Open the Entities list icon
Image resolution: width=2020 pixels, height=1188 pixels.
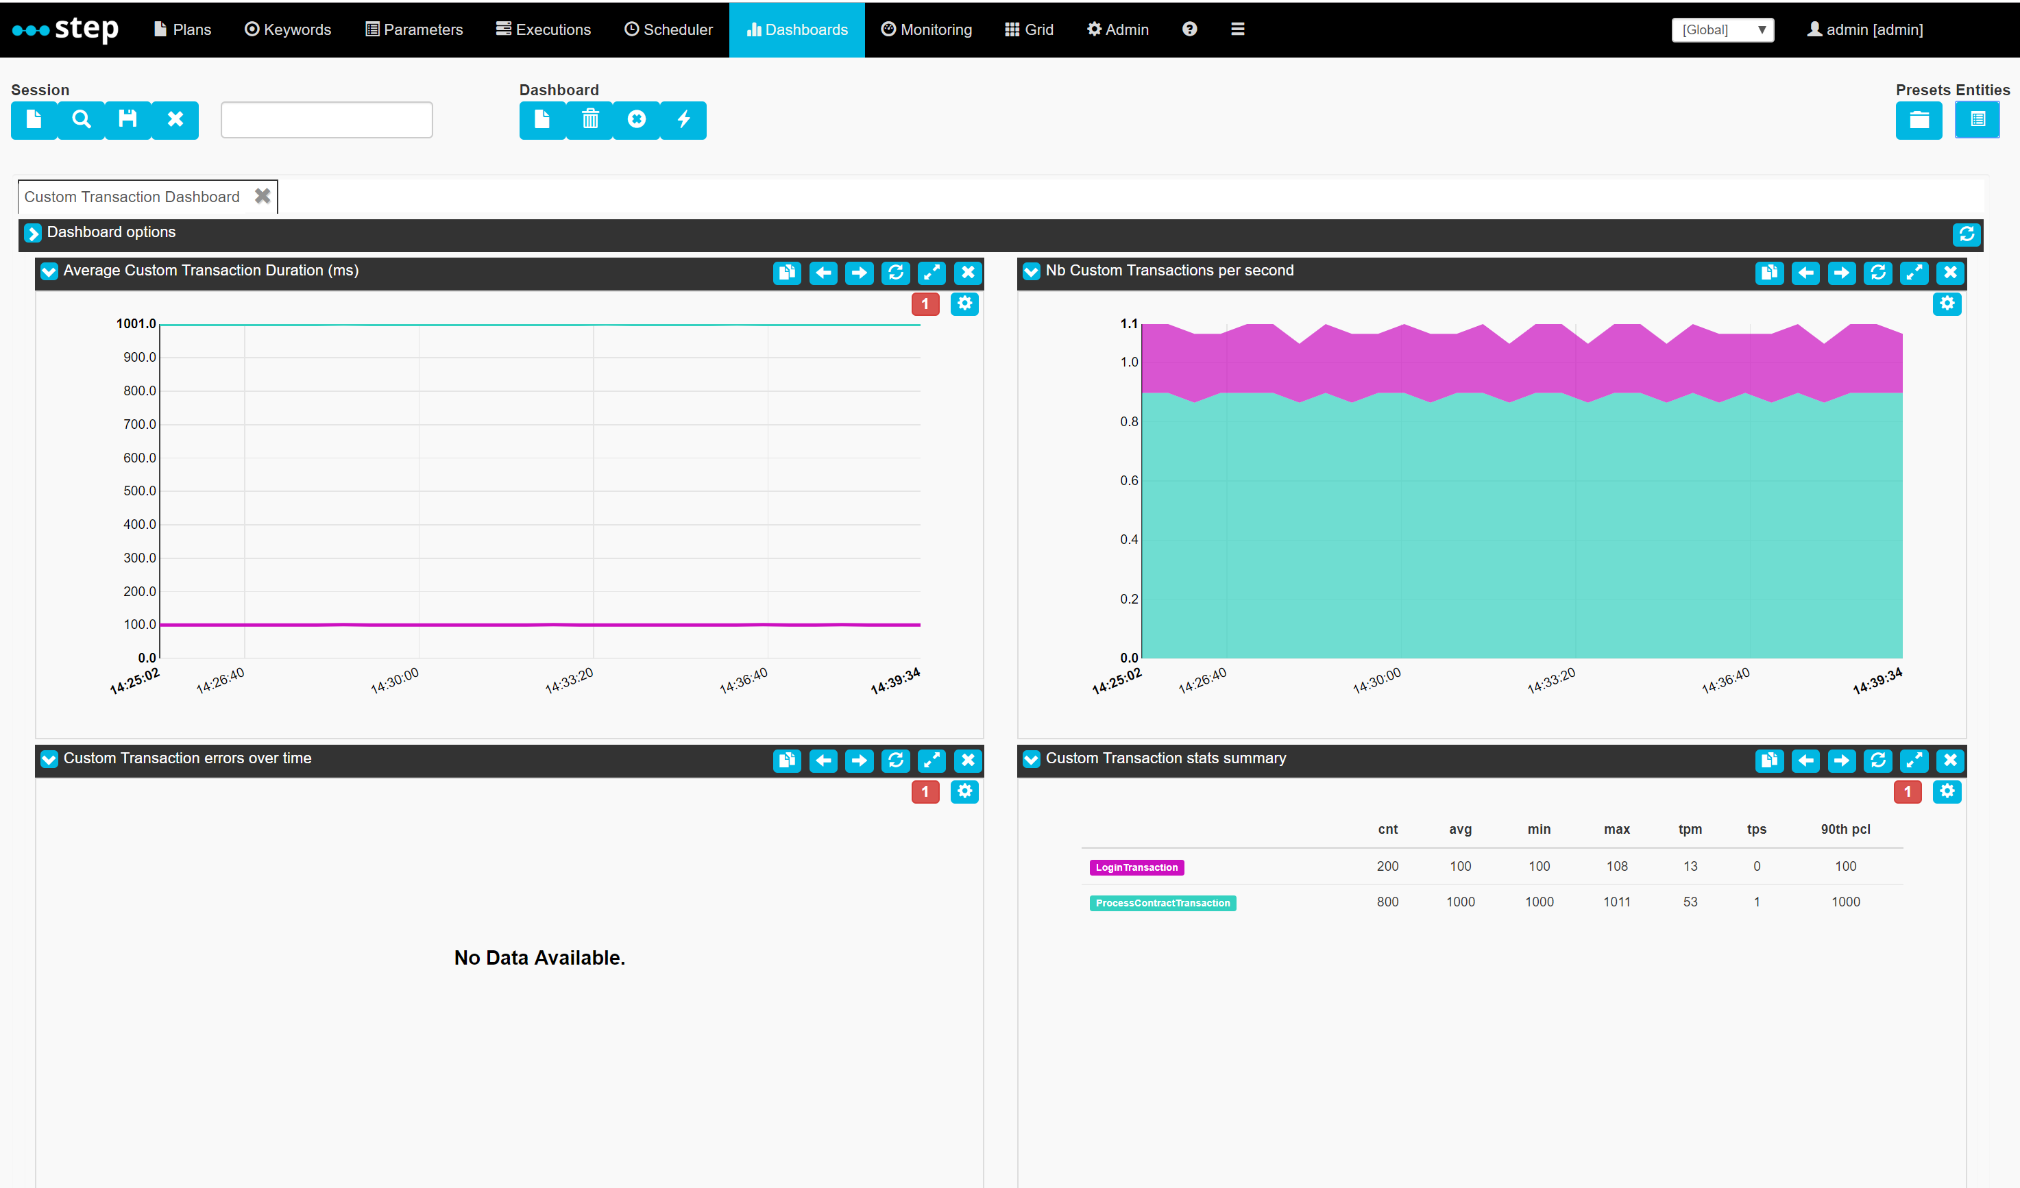click(x=1978, y=120)
